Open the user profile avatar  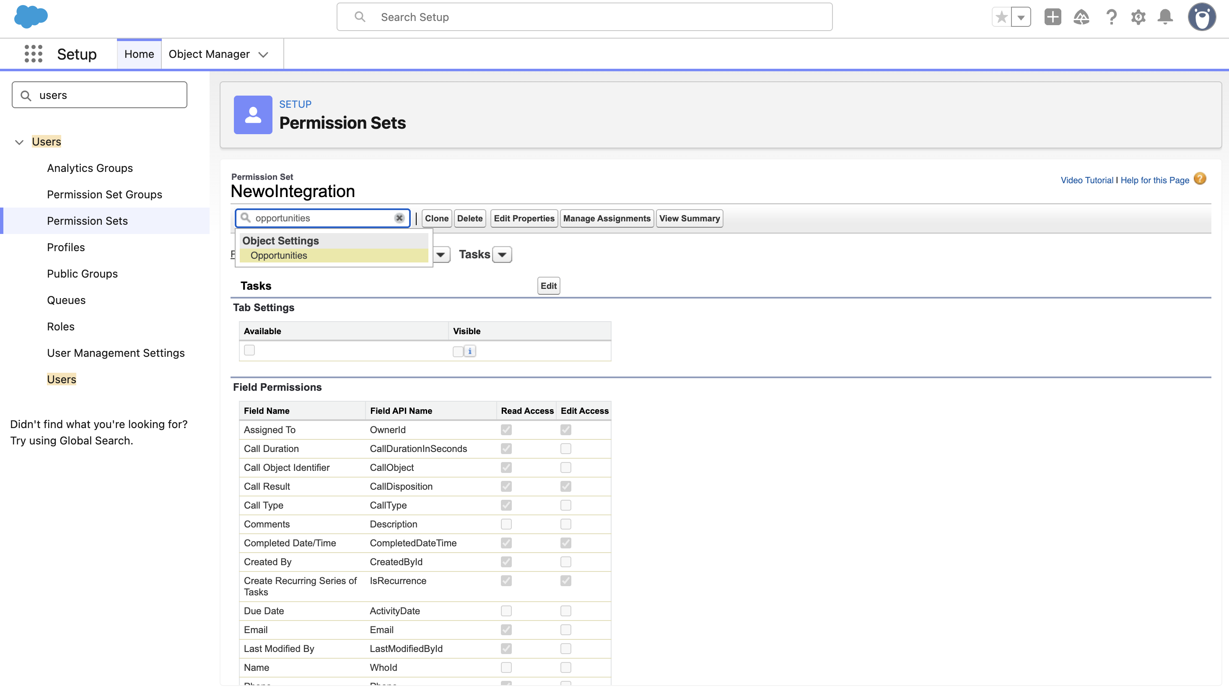point(1202,17)
